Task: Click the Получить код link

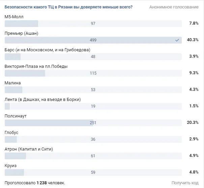Action: (x=185, y=183)
